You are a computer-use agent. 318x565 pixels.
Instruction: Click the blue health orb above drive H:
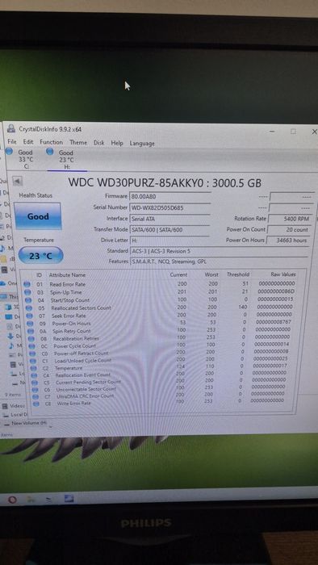point(50,152)
